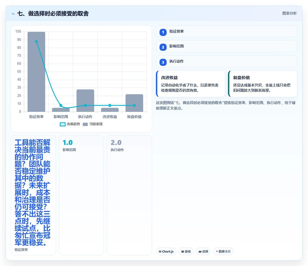Click the trend line point above 验证效率
The height and width of the screenshot is (266, 308).
(x=36, y=41)
